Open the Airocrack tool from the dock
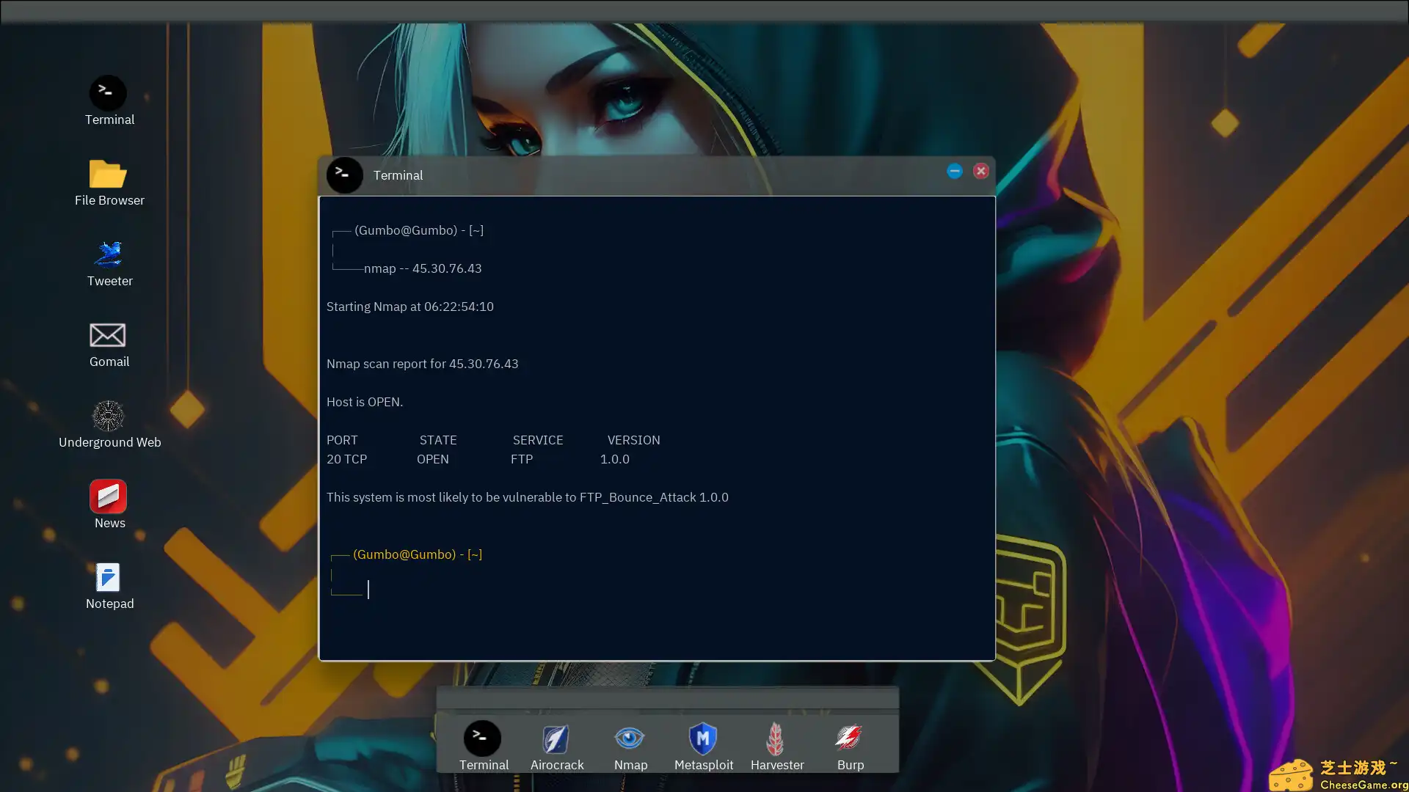1409x792 pixels. [x=556, y=738]
